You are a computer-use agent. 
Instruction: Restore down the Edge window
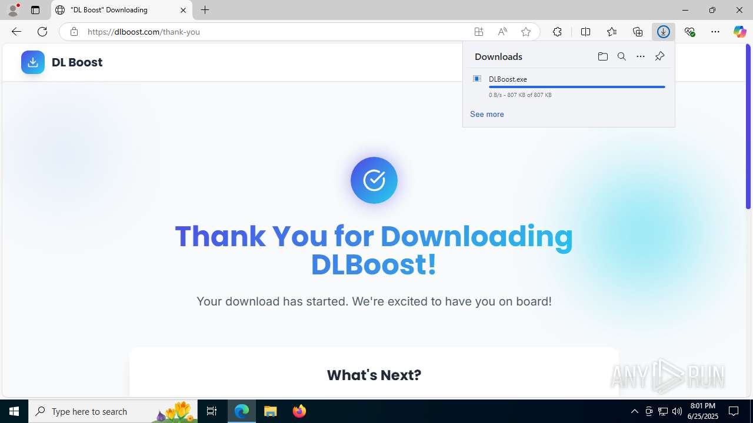pyautogui.click(x=712, y=10)
